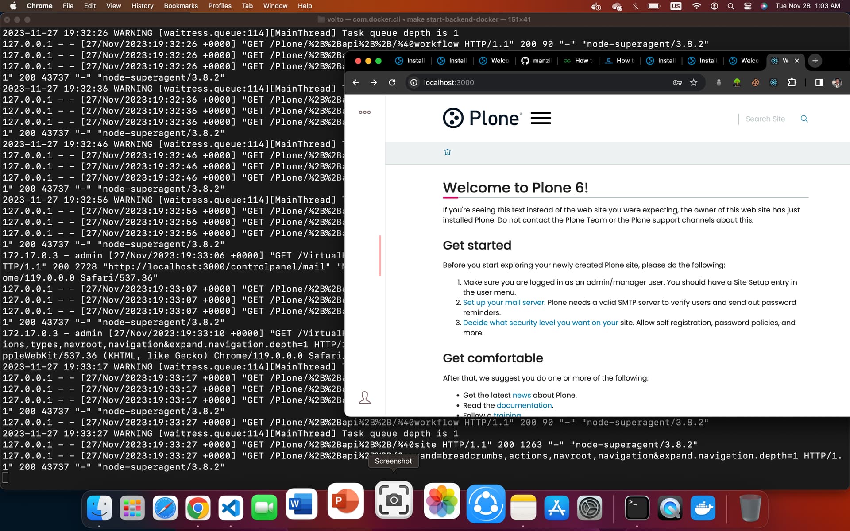This screenshot has width=850, height=531.
Task: Open the Decide what security level link
Action: coord(541,323)
